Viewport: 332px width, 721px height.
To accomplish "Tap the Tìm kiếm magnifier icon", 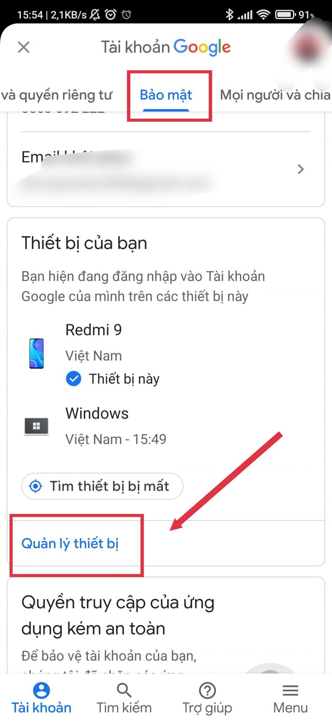I will (124, 690).
